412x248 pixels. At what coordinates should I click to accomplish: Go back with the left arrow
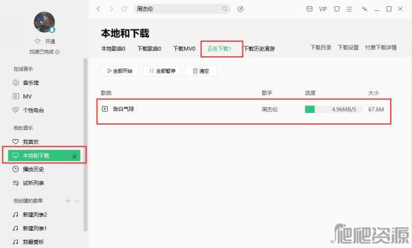pyautogui.click(x=98, y=9)
